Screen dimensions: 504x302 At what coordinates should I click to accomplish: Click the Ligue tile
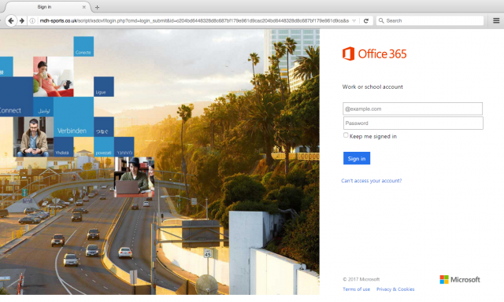[x=104, y=87]
